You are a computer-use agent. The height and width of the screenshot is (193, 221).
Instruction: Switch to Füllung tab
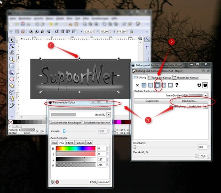click(140, 77)
